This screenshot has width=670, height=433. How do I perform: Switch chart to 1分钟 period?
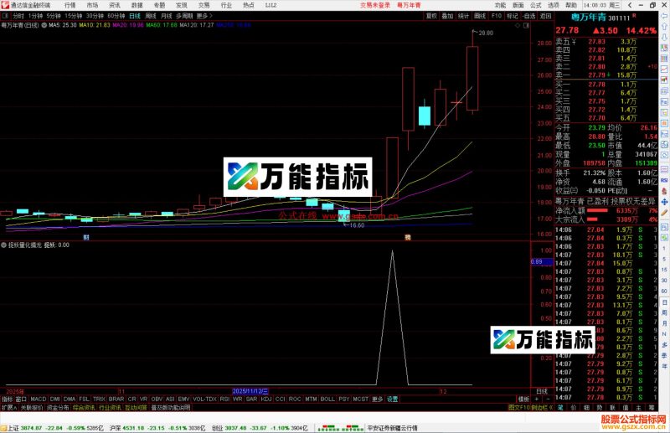click(x=35, y=16)
